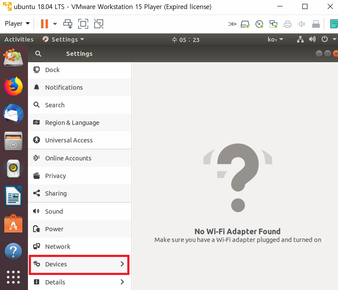This screenshot has height=290, width=338.
Task: Expand the Devices chevron arrow
Action: (122, 264)
